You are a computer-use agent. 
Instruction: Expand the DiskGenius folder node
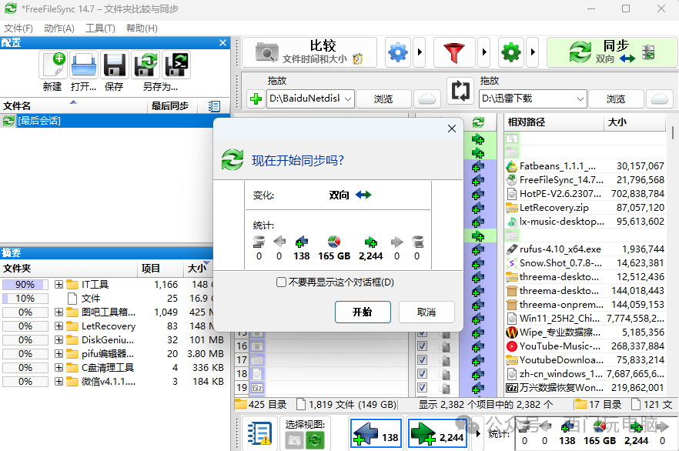tap(59, 339)
